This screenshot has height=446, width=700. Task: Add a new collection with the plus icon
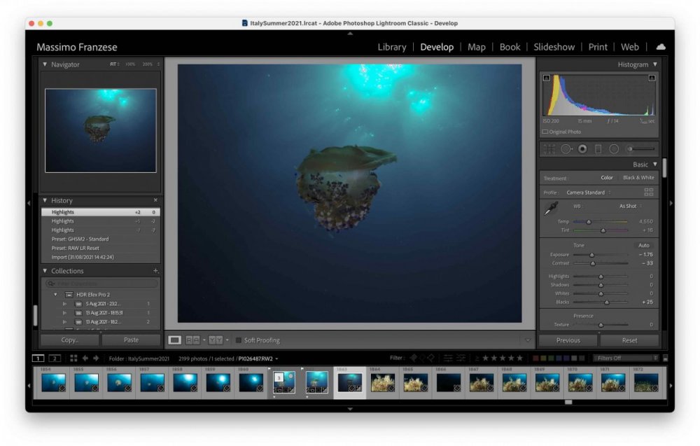click(x=155, y=270)
